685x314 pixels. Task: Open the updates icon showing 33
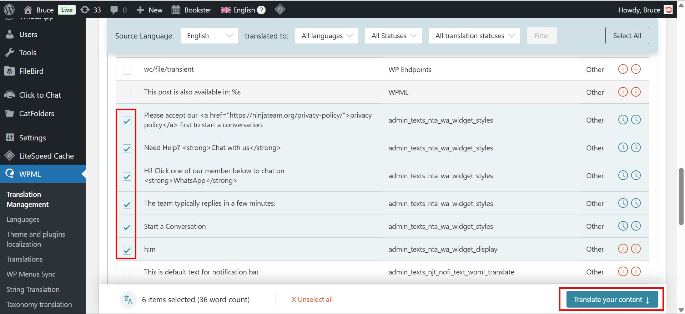(85, 10)
